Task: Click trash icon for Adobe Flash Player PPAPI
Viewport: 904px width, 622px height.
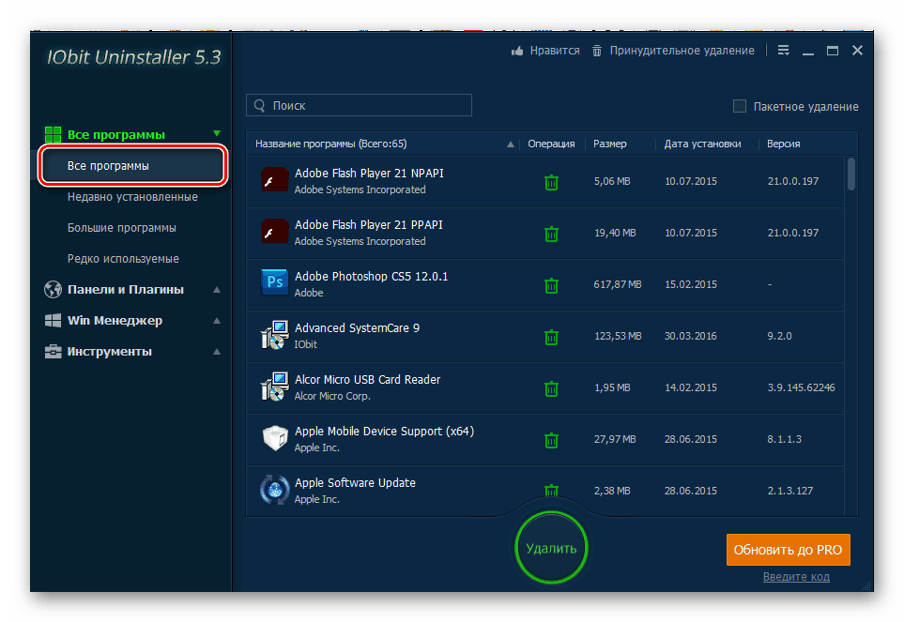Action: (551, 233)
